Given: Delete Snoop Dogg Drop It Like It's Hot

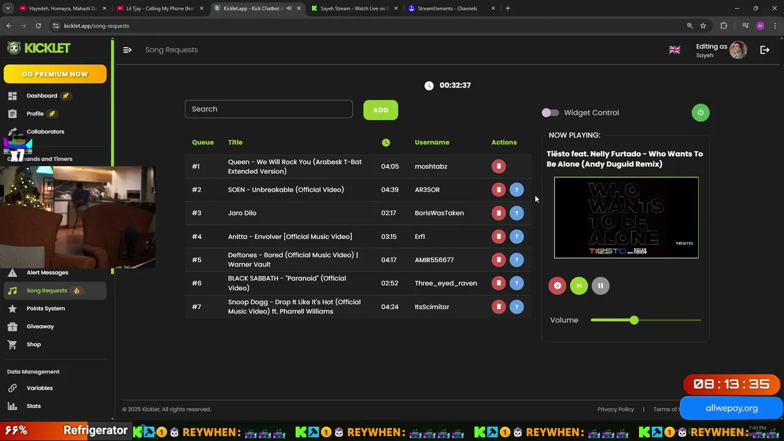Looking at the screenshot, I should click(499, 306).
